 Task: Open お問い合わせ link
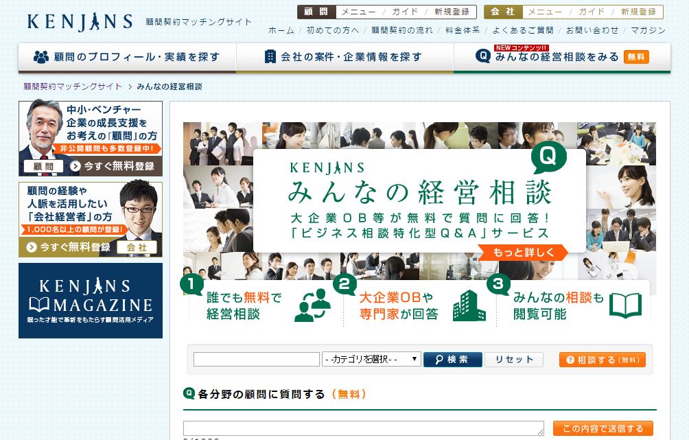[592, 30]
